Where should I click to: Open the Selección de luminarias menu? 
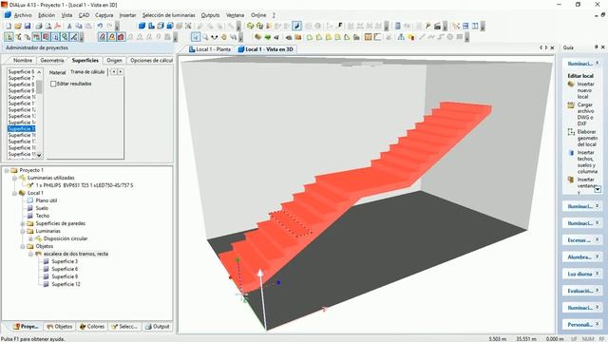click(x=169, y=15)
